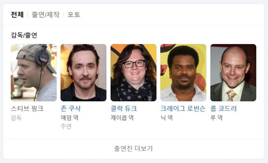The width and height of the screenshot is (268, 163).
Task: Click the 출연진 더보기 button
Action: pyautogui.click(x=133, y=149)
